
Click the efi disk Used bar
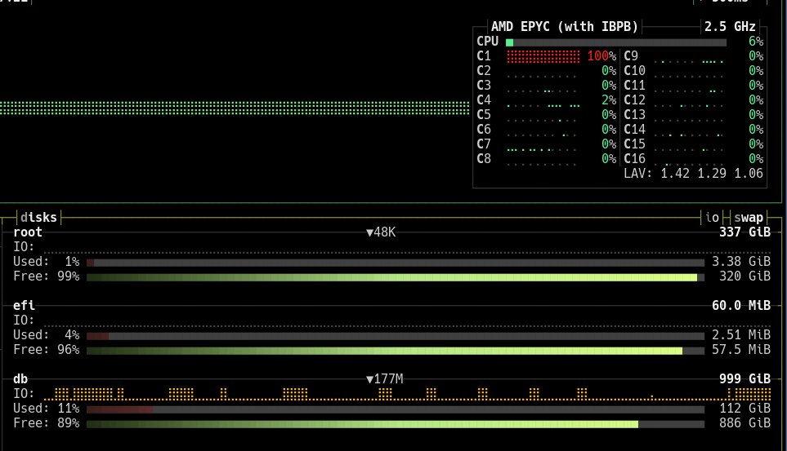click(396, 336)
